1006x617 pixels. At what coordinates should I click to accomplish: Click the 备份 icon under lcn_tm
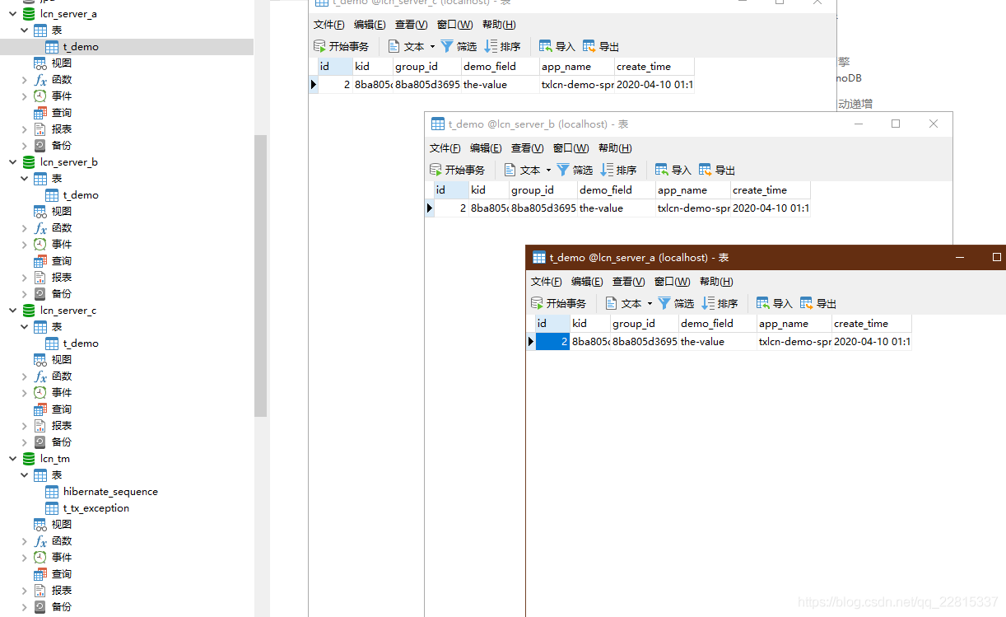(x=40, y=607)
